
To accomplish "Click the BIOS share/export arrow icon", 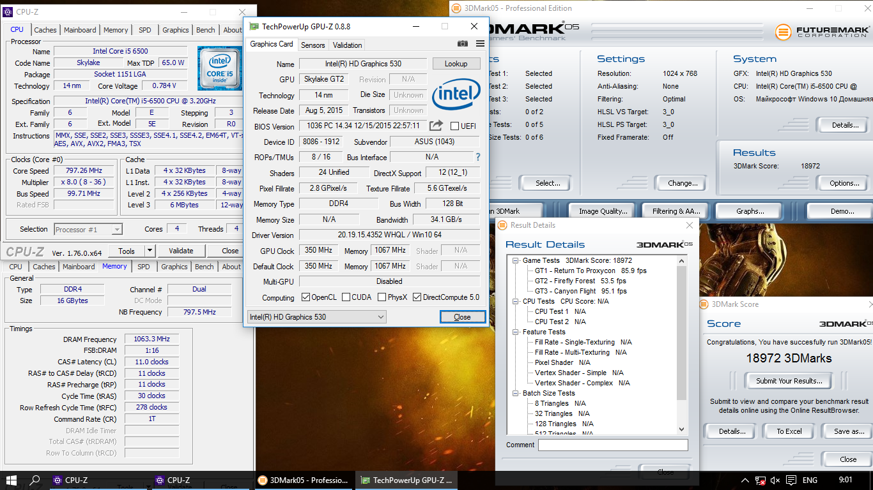I will [x=436, y=126].
